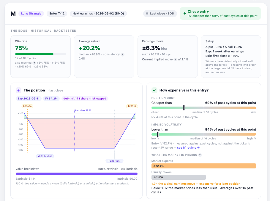The width and height of the screenshot is (270, 201).
Task: Click the green checkmark icon by entry heading
Action: 154,90
